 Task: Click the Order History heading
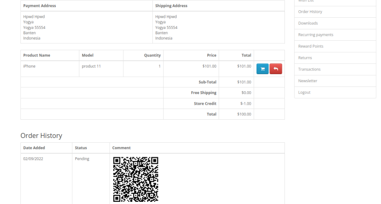point(41,135)
